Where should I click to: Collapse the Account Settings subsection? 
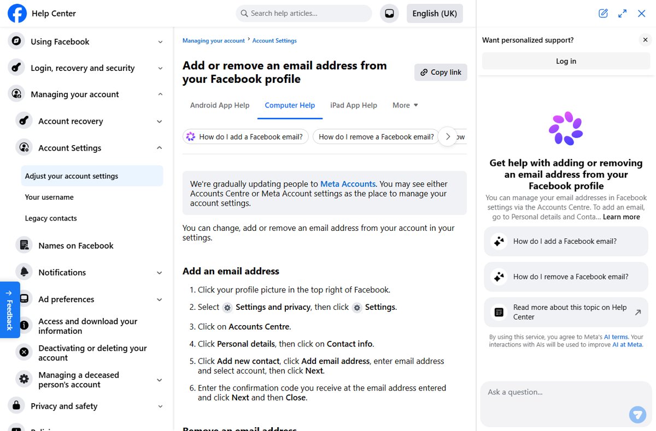[x=160, y=148]
